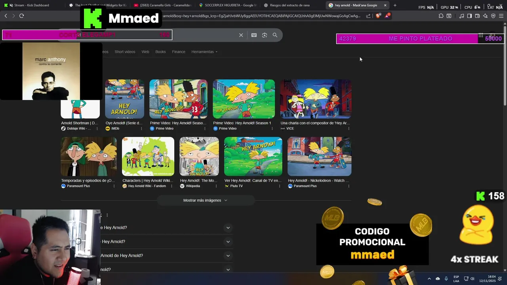The height and width of the screenshot is (285, 507).
Task: Open more options for Hey Arnold Wiki - Fandom
Action: 172,186
